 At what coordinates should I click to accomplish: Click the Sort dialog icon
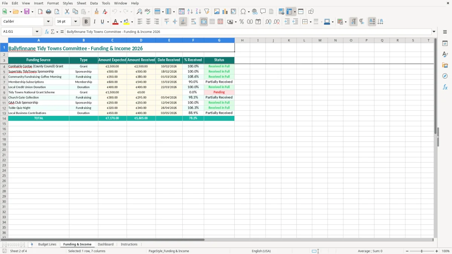182,12
